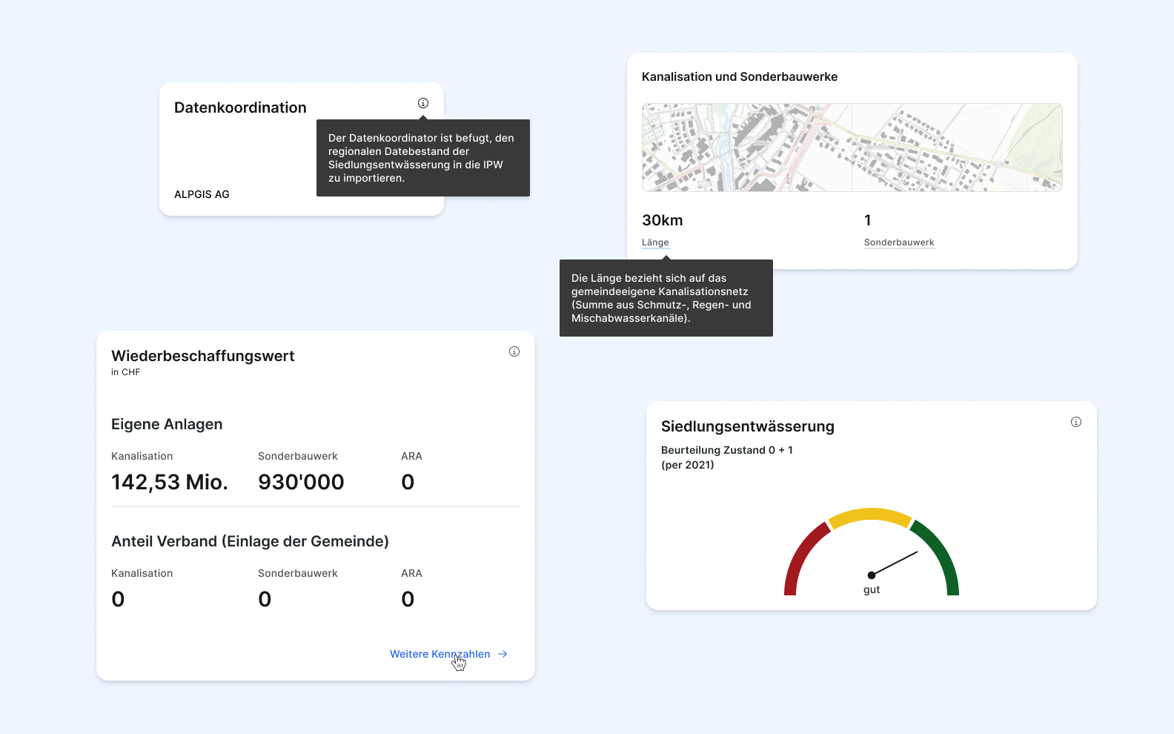Click the 30km length value
The height and width of the screenshot is (734, 1174).
coord(662,220)
